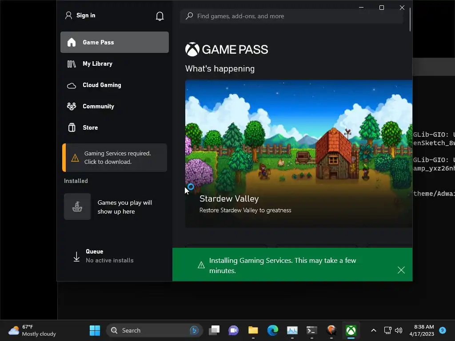Click the Xbox Game Pass logo
Image resolution: width=455 pixels, height=341 pixels.
pos(226,50)
